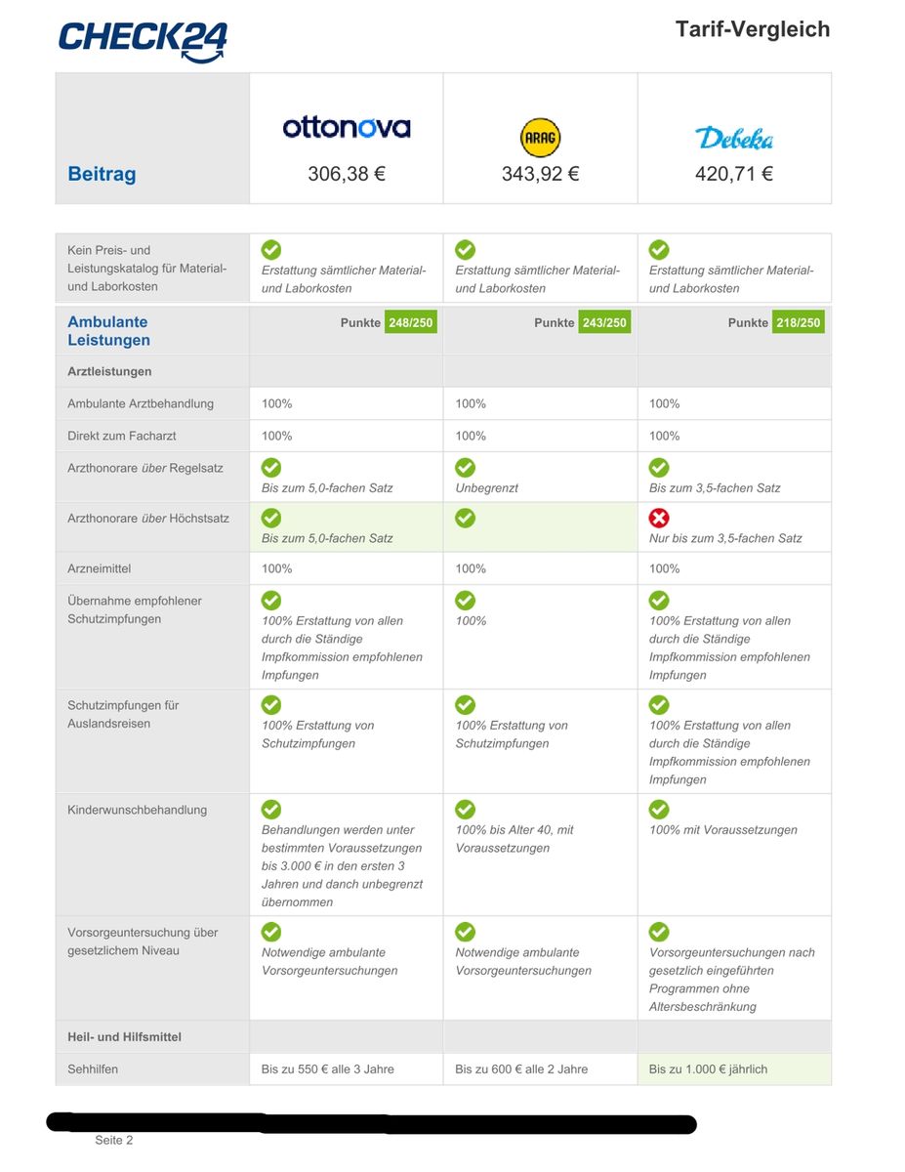This screenshot has height=1172, width=905.
Task: Click ARAG's green check for Material- und Laborkosten
Action: coord(466,250)
